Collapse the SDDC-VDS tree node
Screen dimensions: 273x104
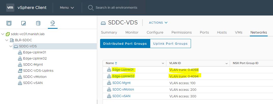[11, 46]
